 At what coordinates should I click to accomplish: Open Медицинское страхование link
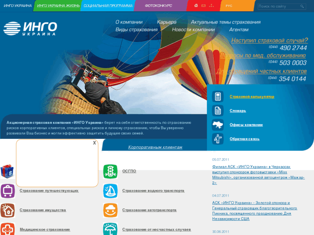(45, 229)
